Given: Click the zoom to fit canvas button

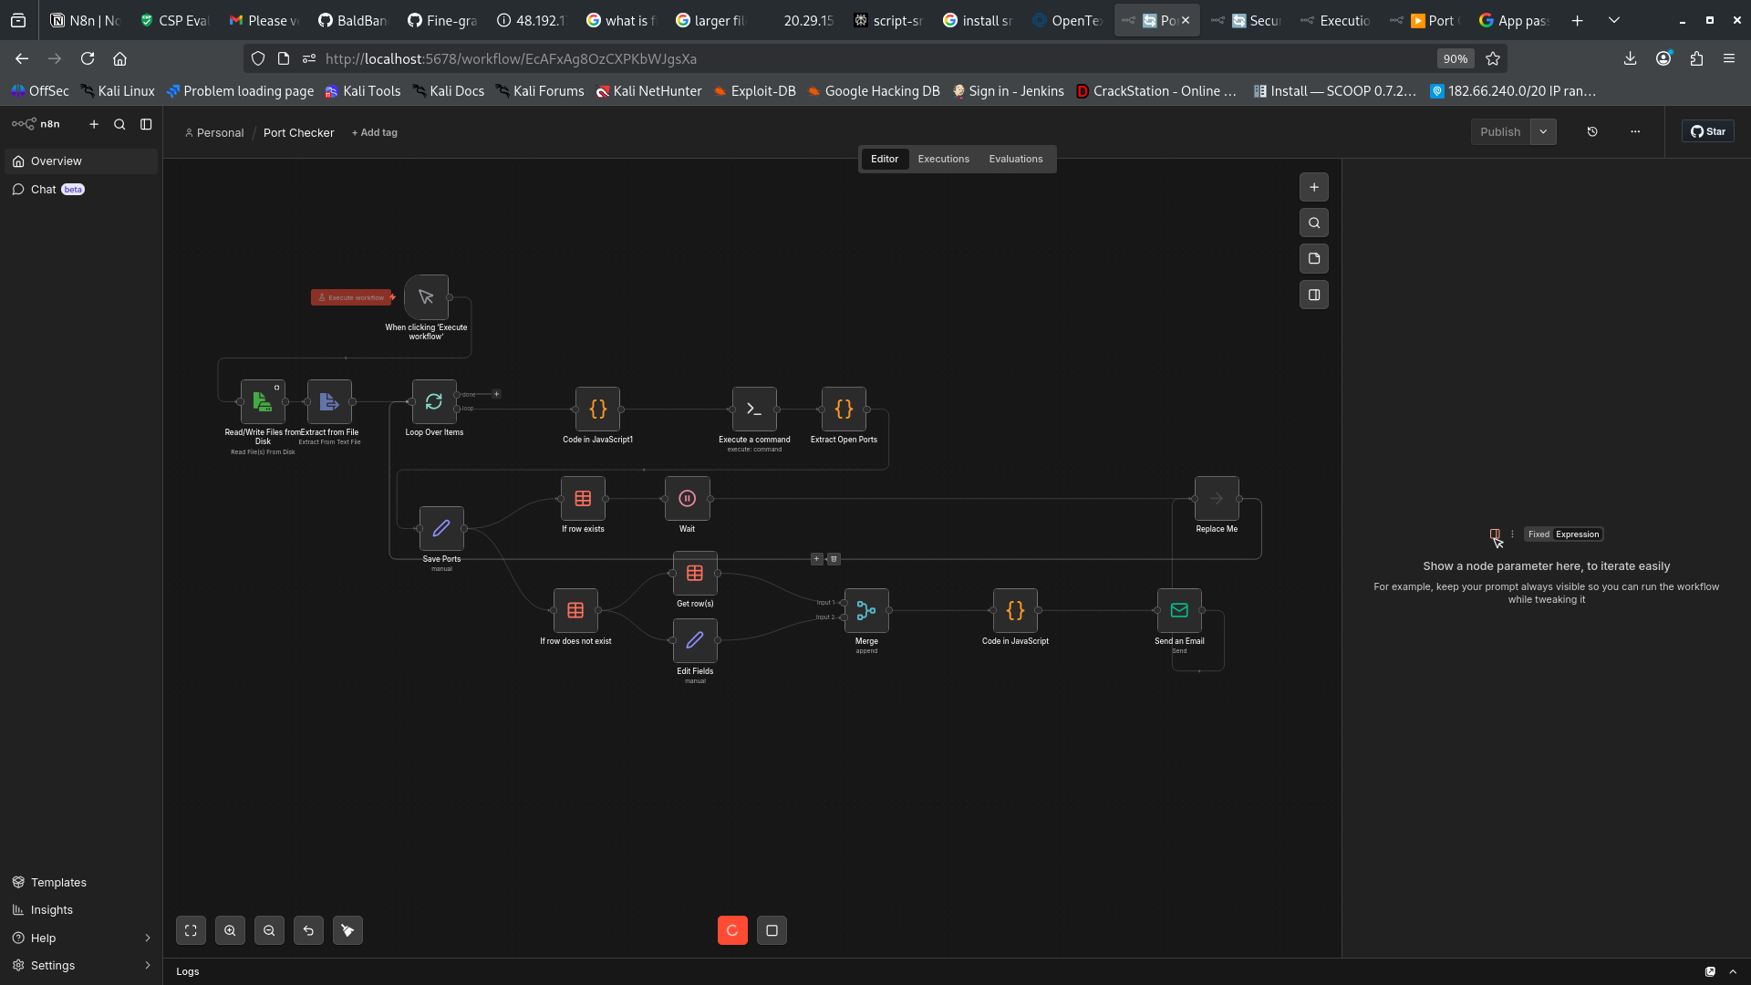Looking at the screenshot, I should coord(191,930).
